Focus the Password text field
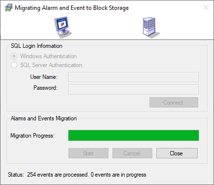Viewport: 214px width, 185px height. tap(133, 89)
